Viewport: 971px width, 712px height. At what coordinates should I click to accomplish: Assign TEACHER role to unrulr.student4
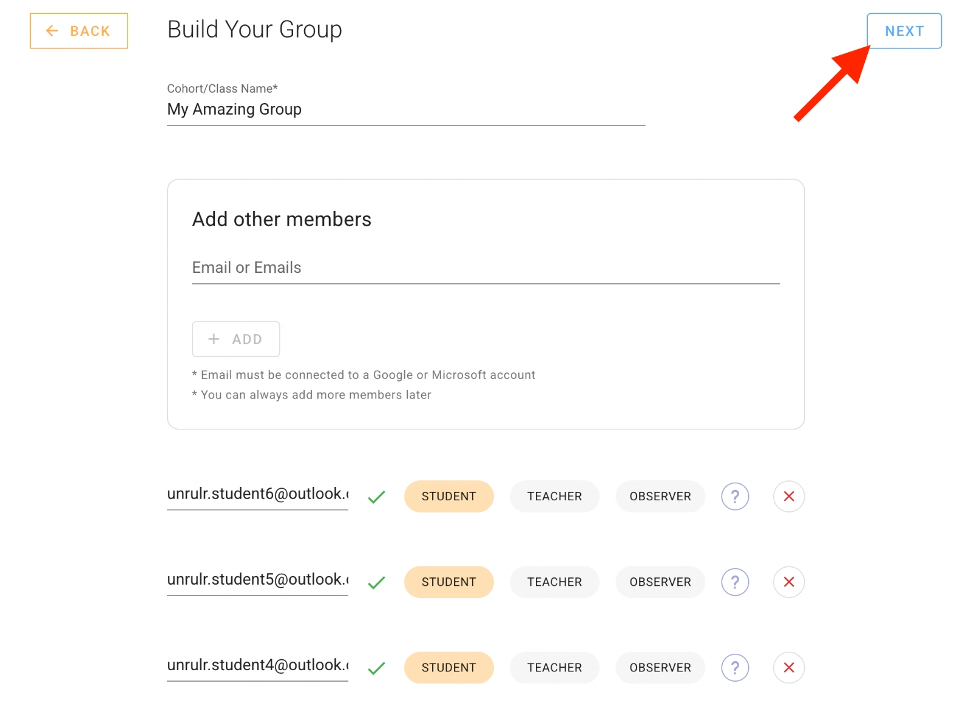coord(554,667)
